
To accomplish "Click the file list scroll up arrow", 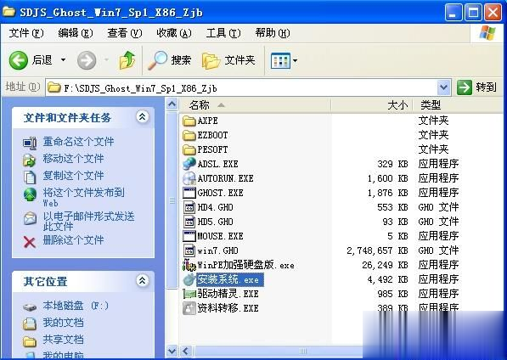I will click(172, 104).
